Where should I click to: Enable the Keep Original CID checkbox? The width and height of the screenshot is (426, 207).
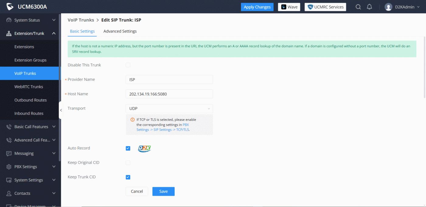pyautogui.click(x=128, y=163)
